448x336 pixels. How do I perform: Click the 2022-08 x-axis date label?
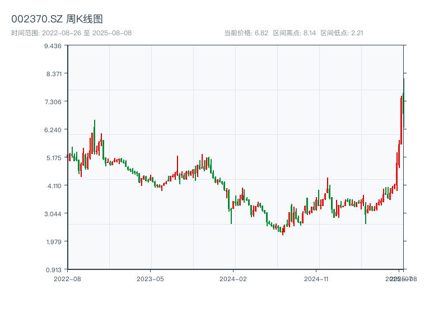[x=67, y=278]
